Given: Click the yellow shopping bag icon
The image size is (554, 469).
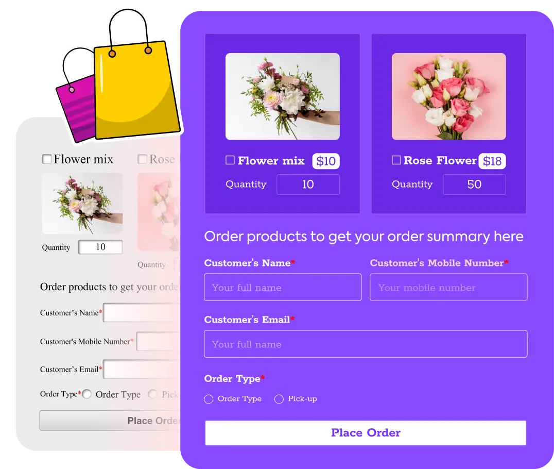Looking at the screenshot, I should [136, 89].
